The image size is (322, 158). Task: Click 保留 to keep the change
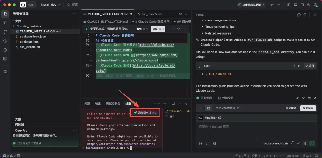pyautogui.click(x=158, y=29)
